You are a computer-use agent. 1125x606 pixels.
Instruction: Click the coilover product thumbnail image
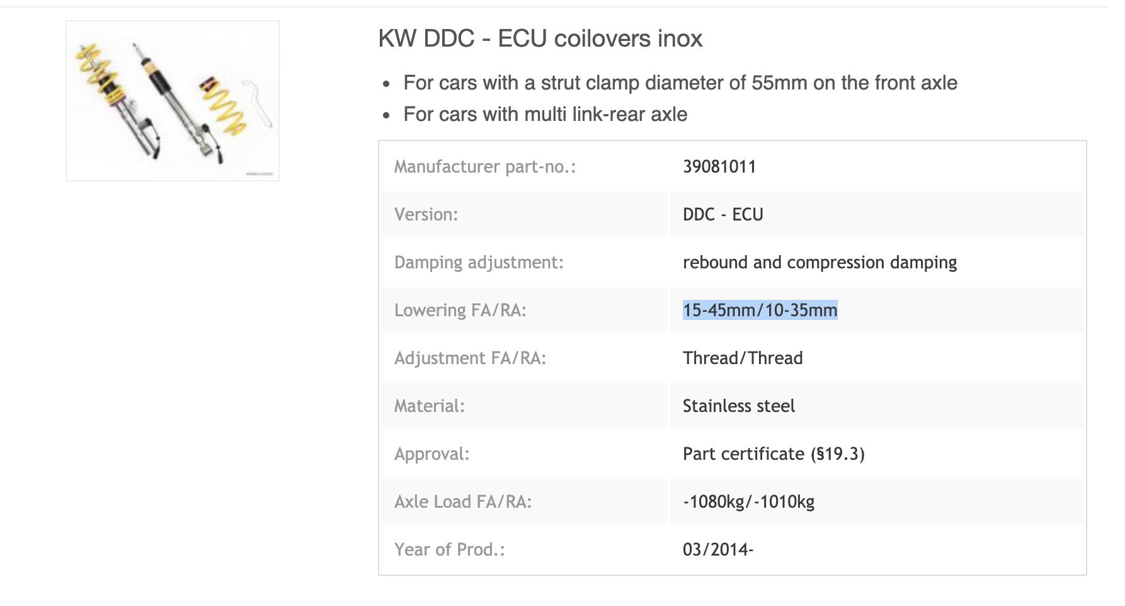(173, 101)
